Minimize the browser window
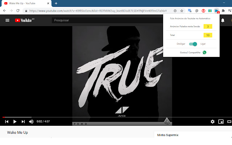The image size is (232, 145). [224, 3]
